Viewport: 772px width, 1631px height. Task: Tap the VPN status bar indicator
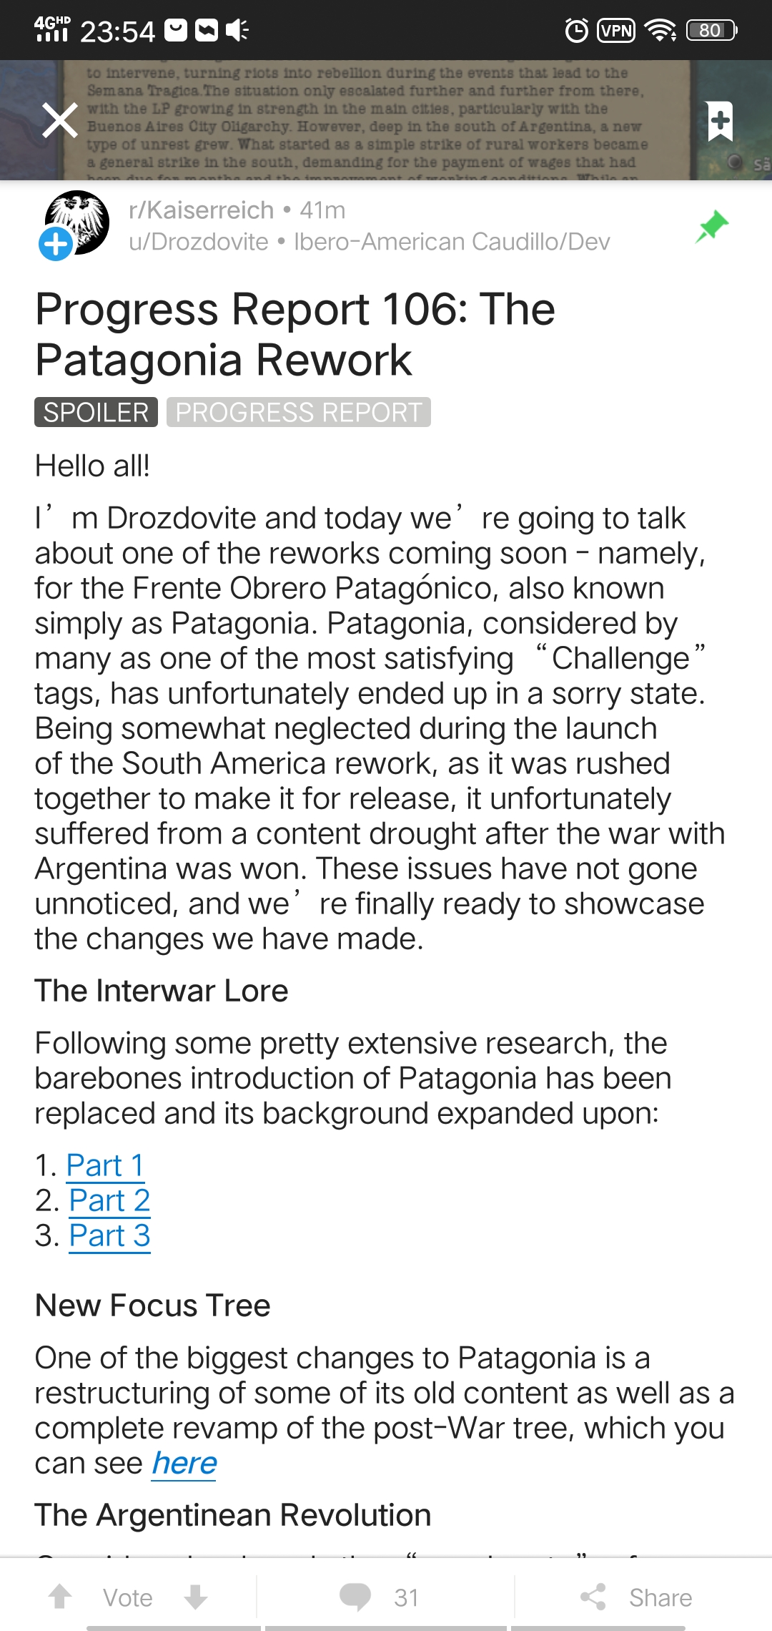(x=616, y=31)
